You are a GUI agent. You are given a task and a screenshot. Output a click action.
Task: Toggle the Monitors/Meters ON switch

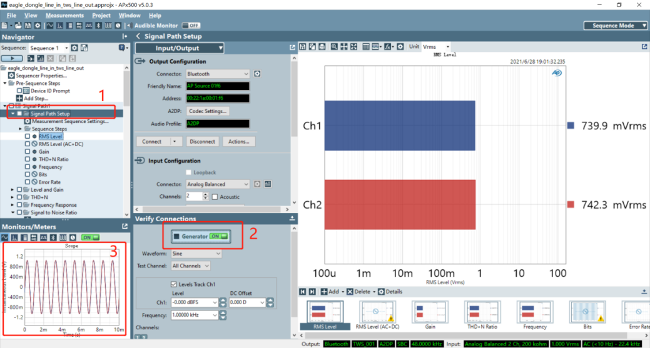[90, 237]
